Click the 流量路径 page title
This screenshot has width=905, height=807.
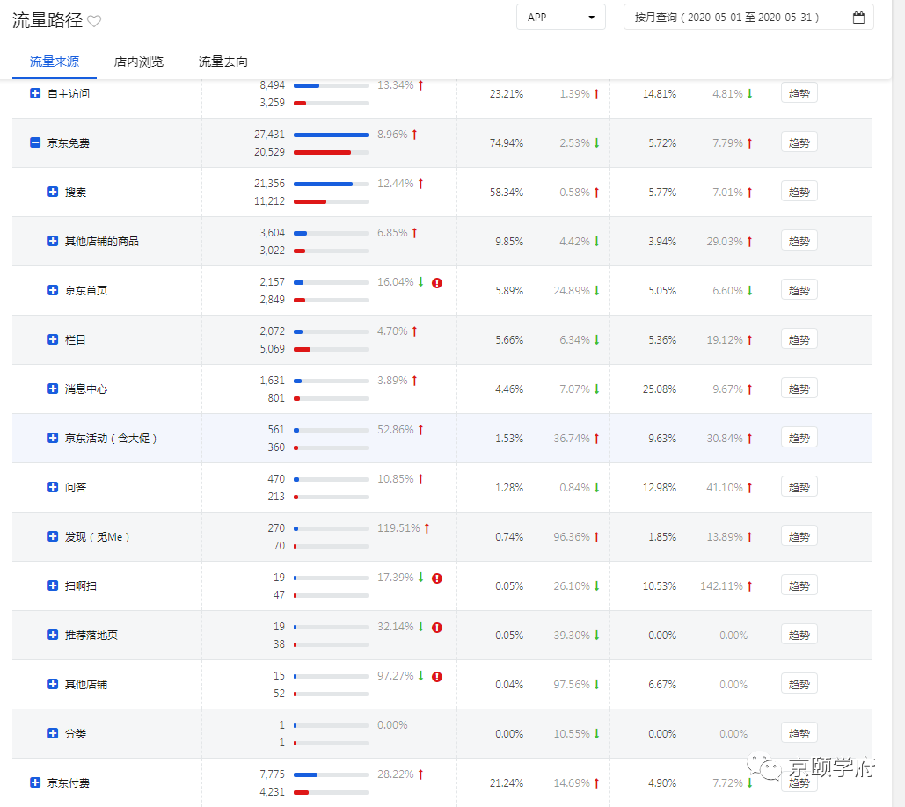pos(47,21)
